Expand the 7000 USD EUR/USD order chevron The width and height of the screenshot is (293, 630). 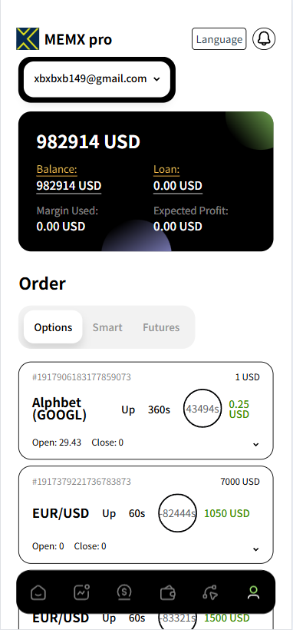[255, 549]
